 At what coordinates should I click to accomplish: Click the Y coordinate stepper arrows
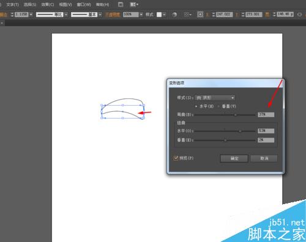(x=243, y=15)
